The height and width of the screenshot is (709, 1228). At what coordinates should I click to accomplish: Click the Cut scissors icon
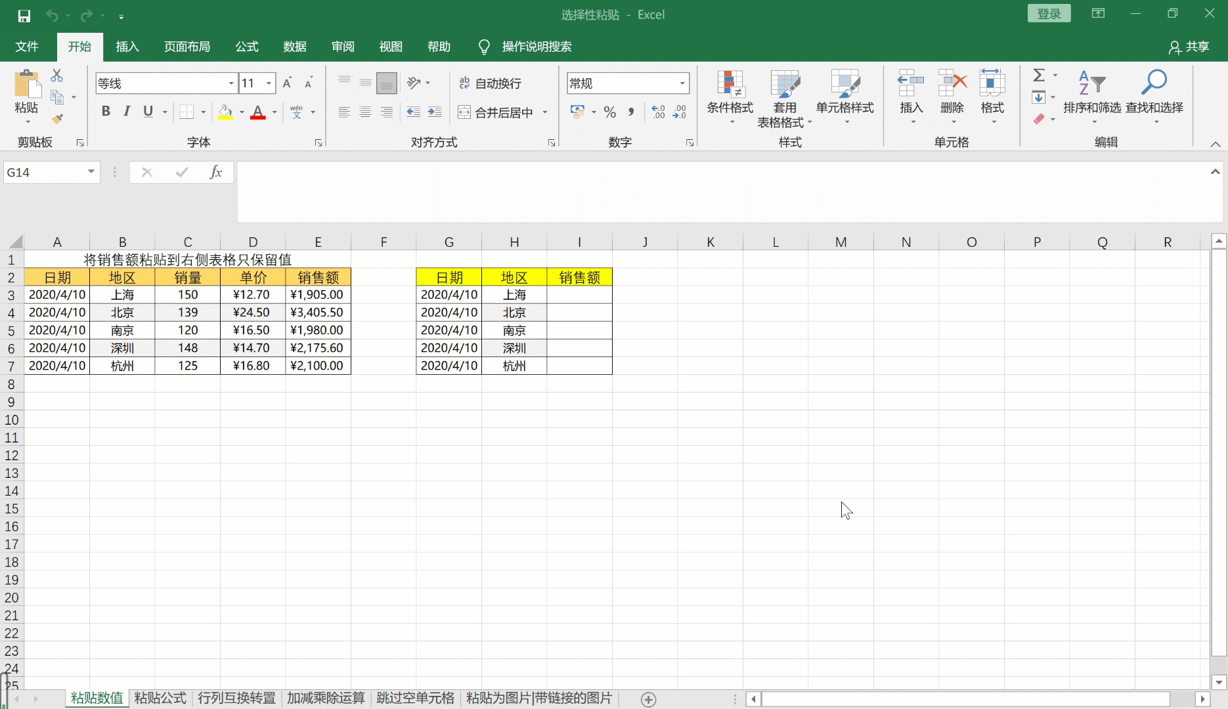(x=57, y=75)
